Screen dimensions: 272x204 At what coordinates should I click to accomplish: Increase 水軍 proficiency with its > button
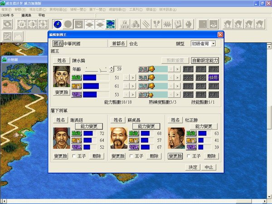[177, 95]
